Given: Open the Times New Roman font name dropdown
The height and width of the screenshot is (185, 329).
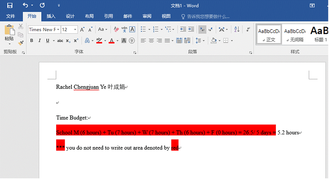Looking at the screenshot, I should coord(58,30).
